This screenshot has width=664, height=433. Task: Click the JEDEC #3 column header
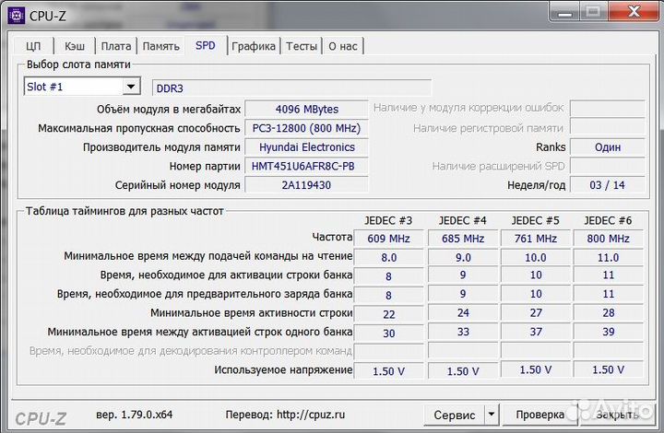(x=388, y=220)
